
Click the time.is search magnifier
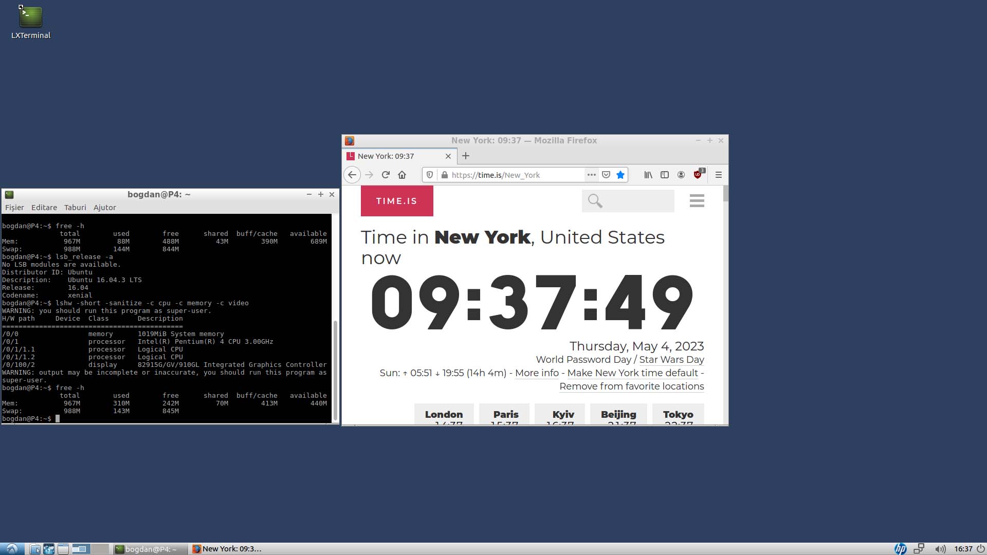[595, 201]
